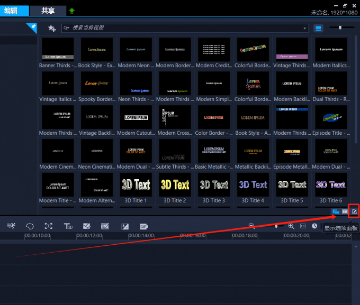Zoom out the timeline with magnifier minus
Image resolution: width=360 pixels, height=305 pixels.
click(251, 226)
